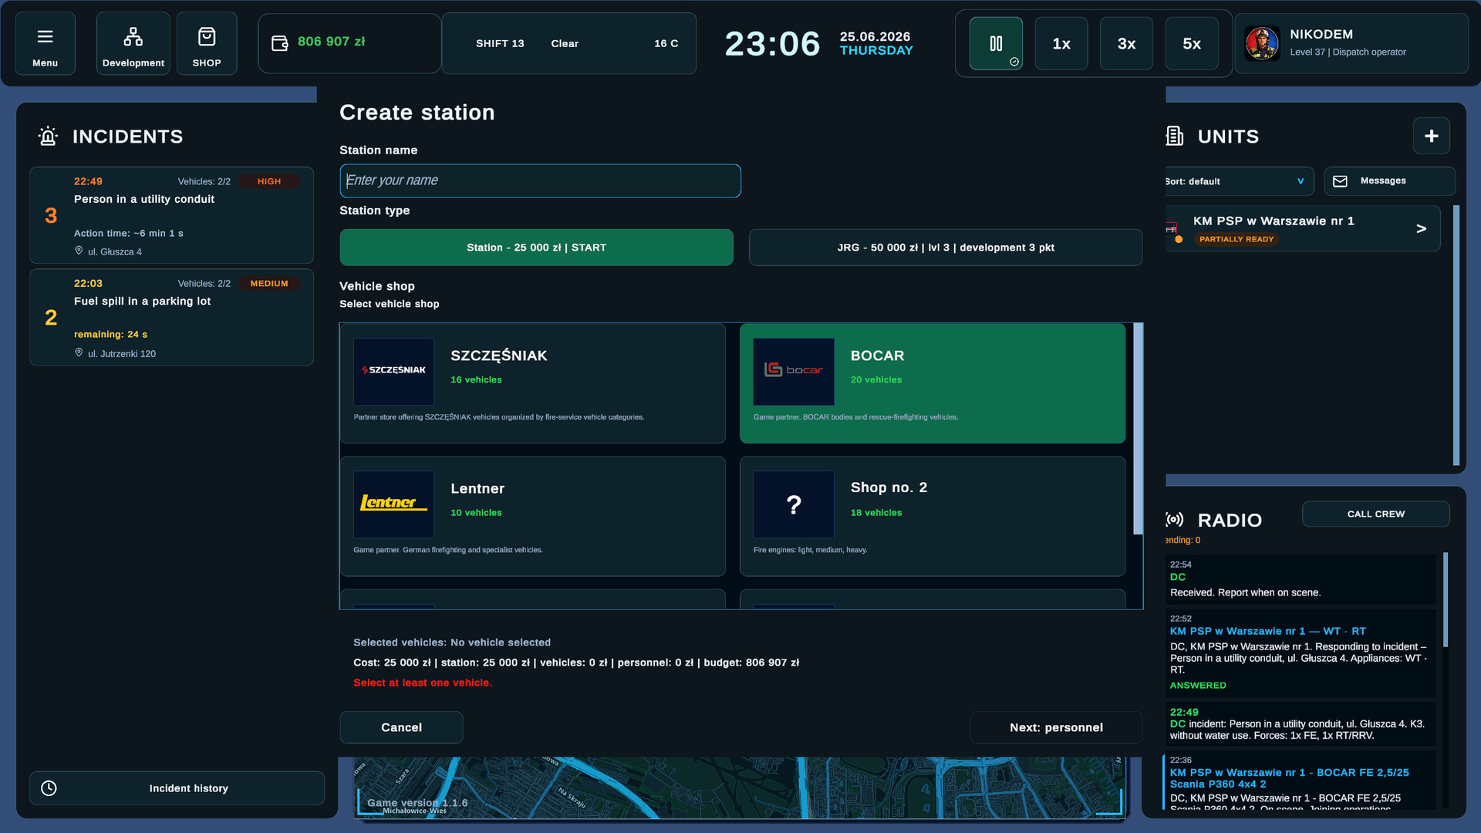Focus the Station name input field

click(x=540, y=180)
